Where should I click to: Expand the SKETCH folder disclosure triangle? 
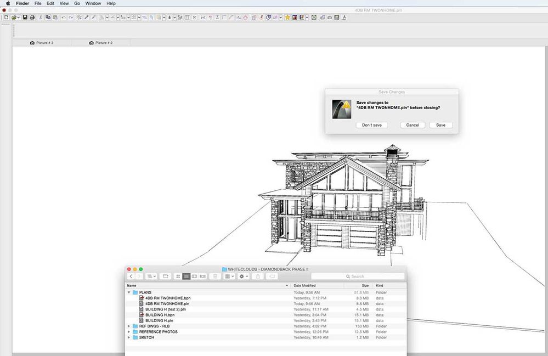(x=129, y=337)
